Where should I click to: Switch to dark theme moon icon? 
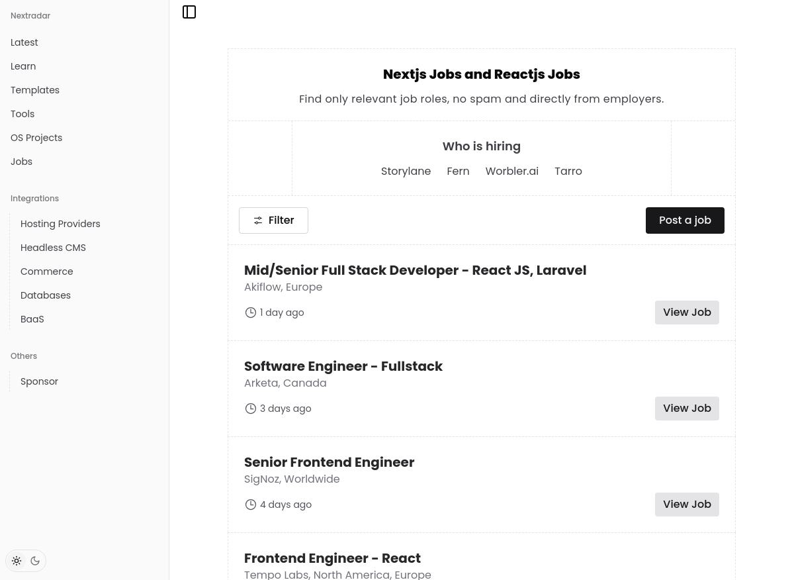35,561
